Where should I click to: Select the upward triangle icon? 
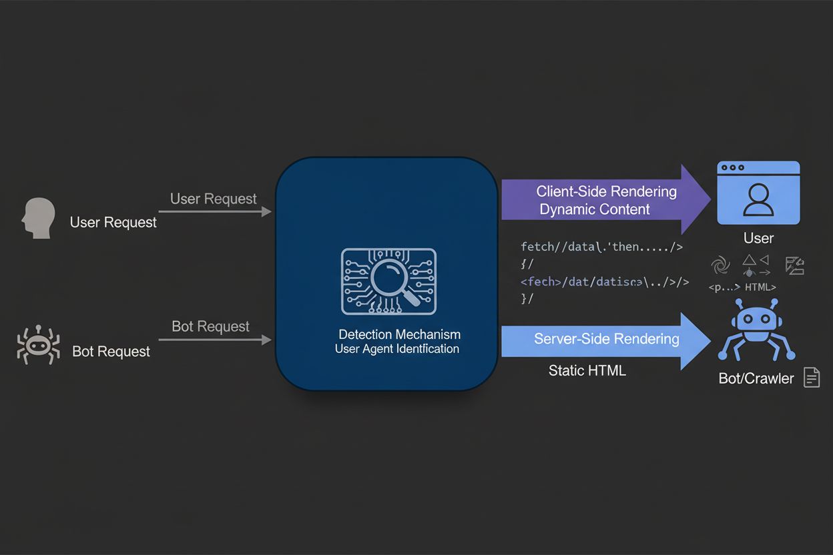[749, 260]
